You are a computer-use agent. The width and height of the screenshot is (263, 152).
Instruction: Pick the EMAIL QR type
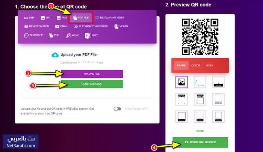tap(61, 26)
